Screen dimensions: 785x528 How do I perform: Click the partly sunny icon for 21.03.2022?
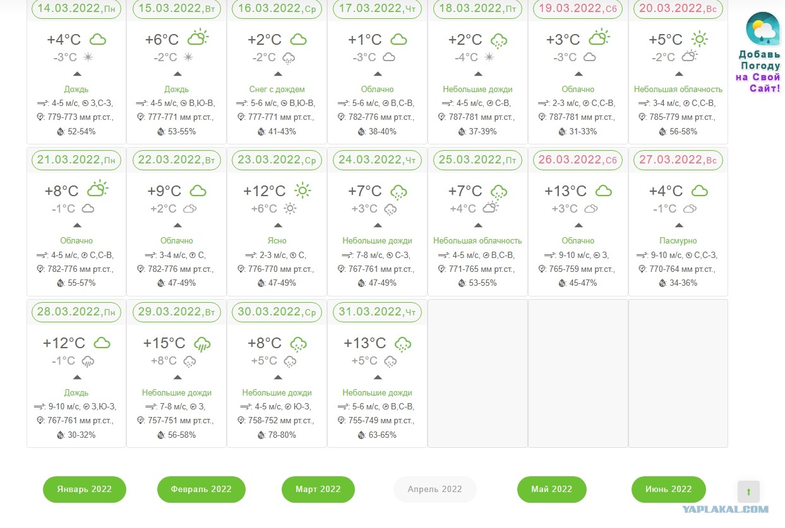coord(97,189)
